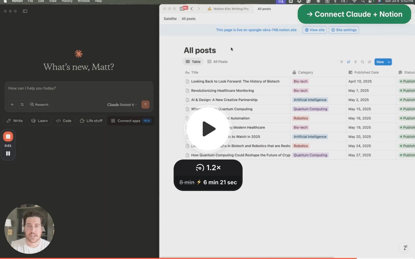Click the blue New button

point(380,62)
